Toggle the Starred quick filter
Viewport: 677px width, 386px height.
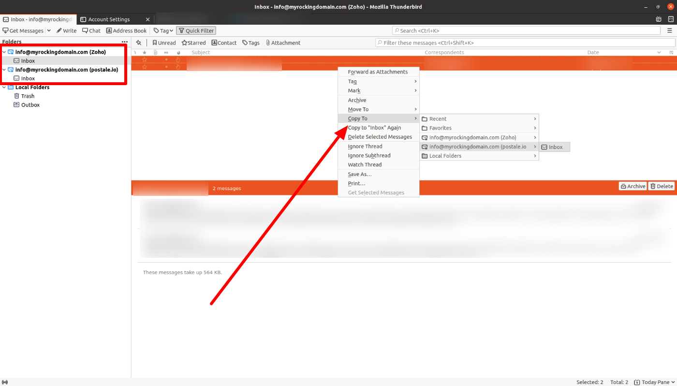coord(193,43)
